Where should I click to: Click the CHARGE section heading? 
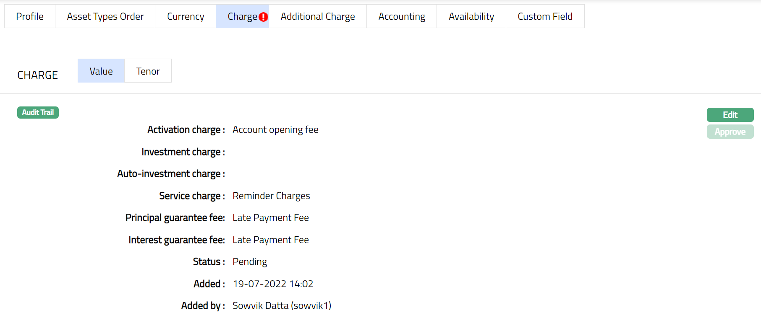pyautogui.click(x=37, y=75)
